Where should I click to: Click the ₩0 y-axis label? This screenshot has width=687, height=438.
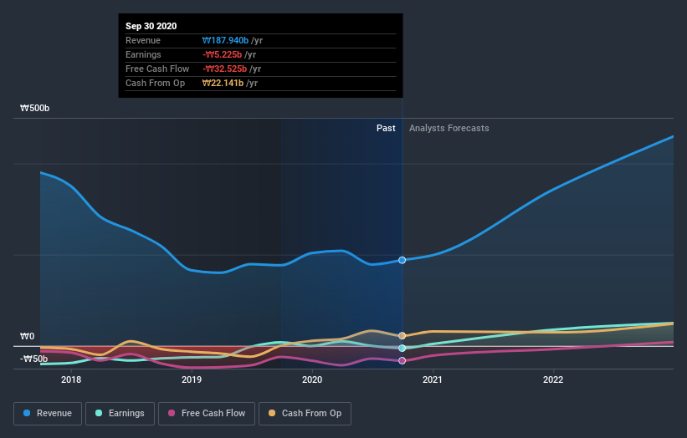point(27,337)
